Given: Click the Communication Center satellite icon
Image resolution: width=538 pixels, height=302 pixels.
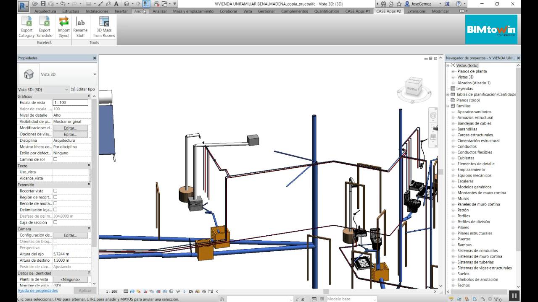Looking at the screenshot, I should 391,4.
